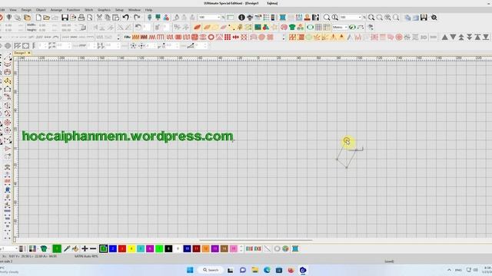Click the double down-triangle sequence icon
This screenshot has height=276, width=492.
coord(470,38)
